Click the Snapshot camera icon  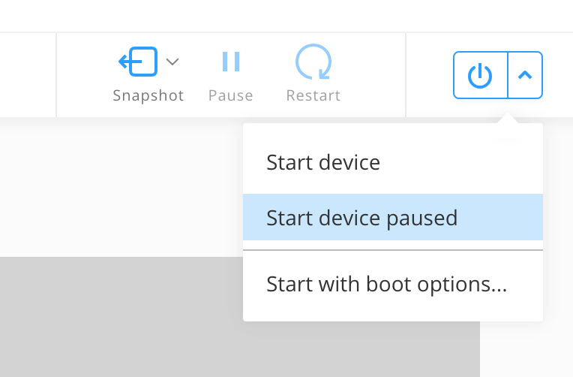[139, 62]
